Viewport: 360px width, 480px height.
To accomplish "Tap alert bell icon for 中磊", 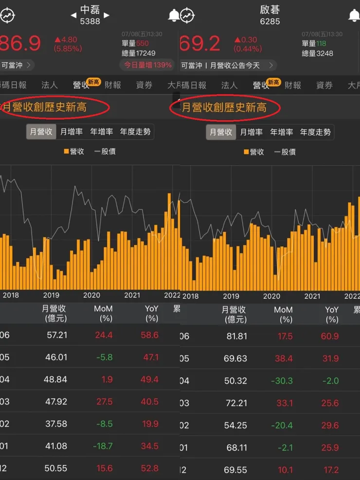I will tap(174, 15).
